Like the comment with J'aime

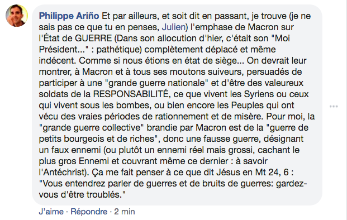pos(51,212)
